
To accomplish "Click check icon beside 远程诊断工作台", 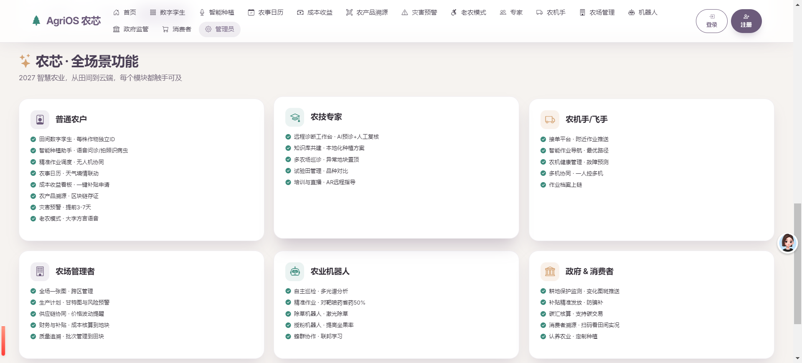I will tap(288, 137).
